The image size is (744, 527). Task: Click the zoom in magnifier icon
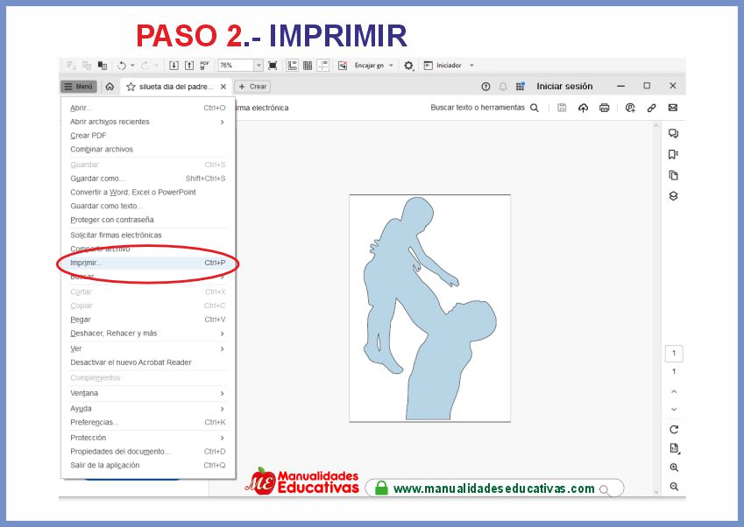pos(673,468)
